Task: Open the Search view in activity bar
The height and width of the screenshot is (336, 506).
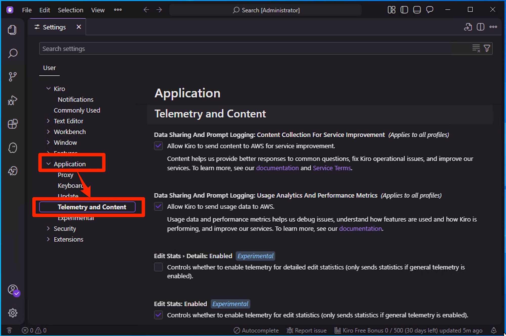Action: (x=13, y=53)
